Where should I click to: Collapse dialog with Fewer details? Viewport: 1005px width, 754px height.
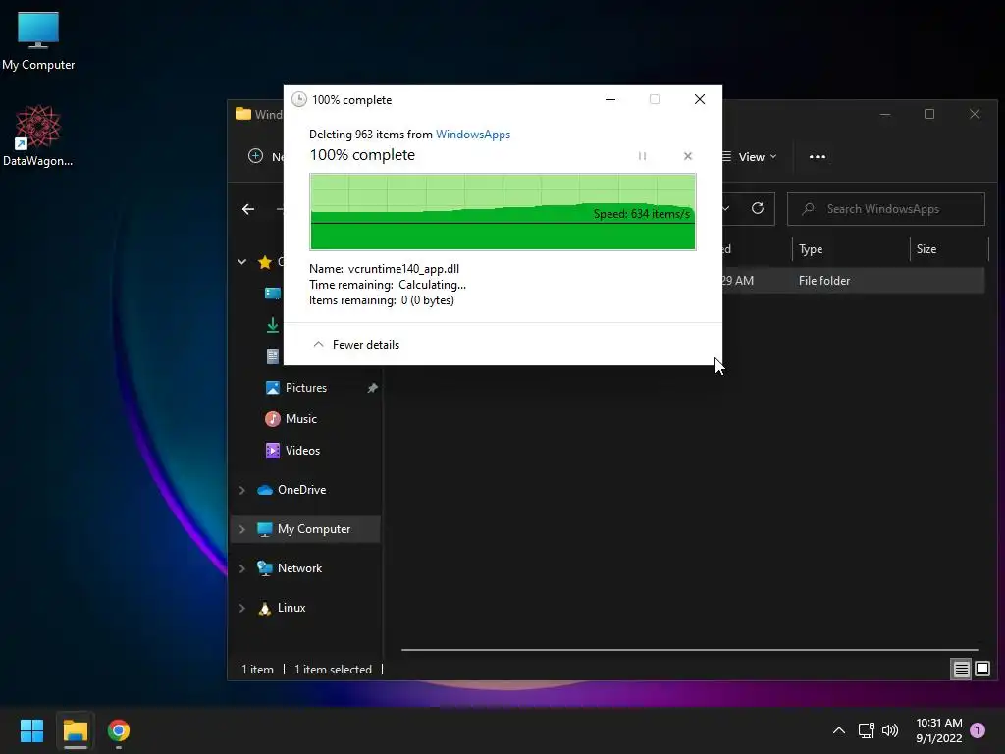click(x=355, y=345)
